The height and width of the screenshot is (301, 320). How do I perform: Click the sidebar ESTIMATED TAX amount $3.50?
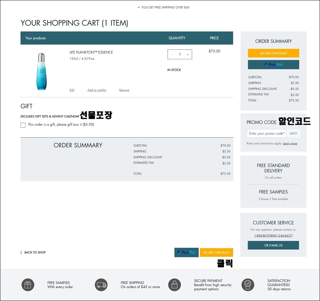(x=295, y=95)
